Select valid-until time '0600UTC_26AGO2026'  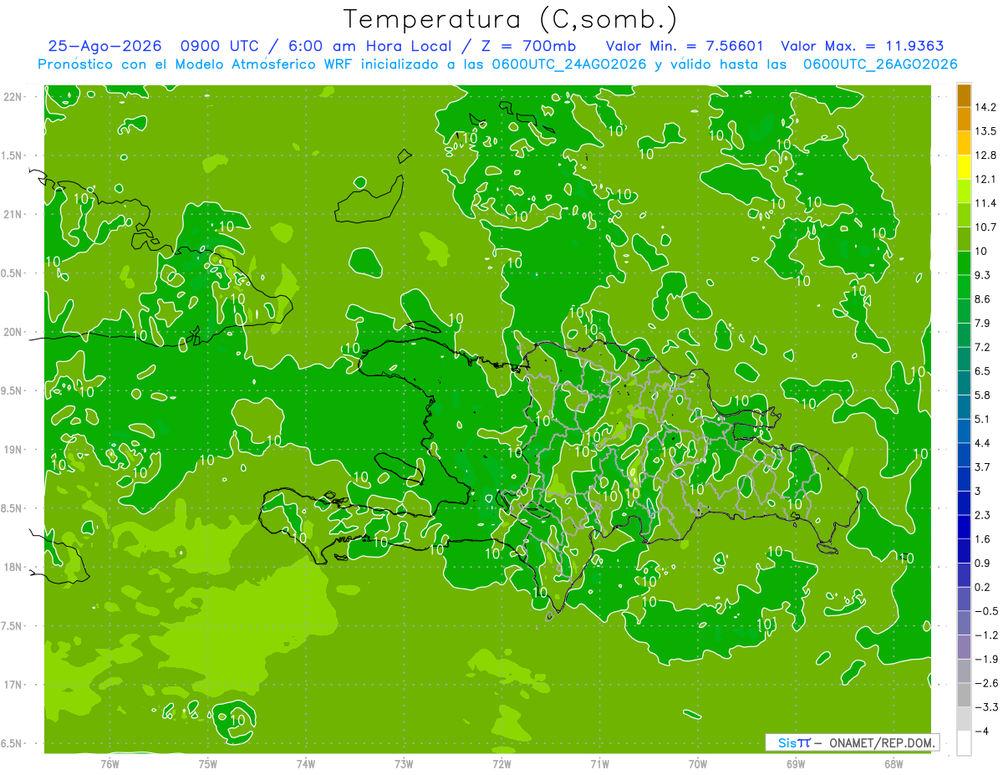tap(880, 64)
